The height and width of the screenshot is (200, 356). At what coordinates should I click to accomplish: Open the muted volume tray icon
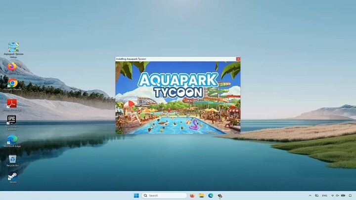(x=337, y=196)
